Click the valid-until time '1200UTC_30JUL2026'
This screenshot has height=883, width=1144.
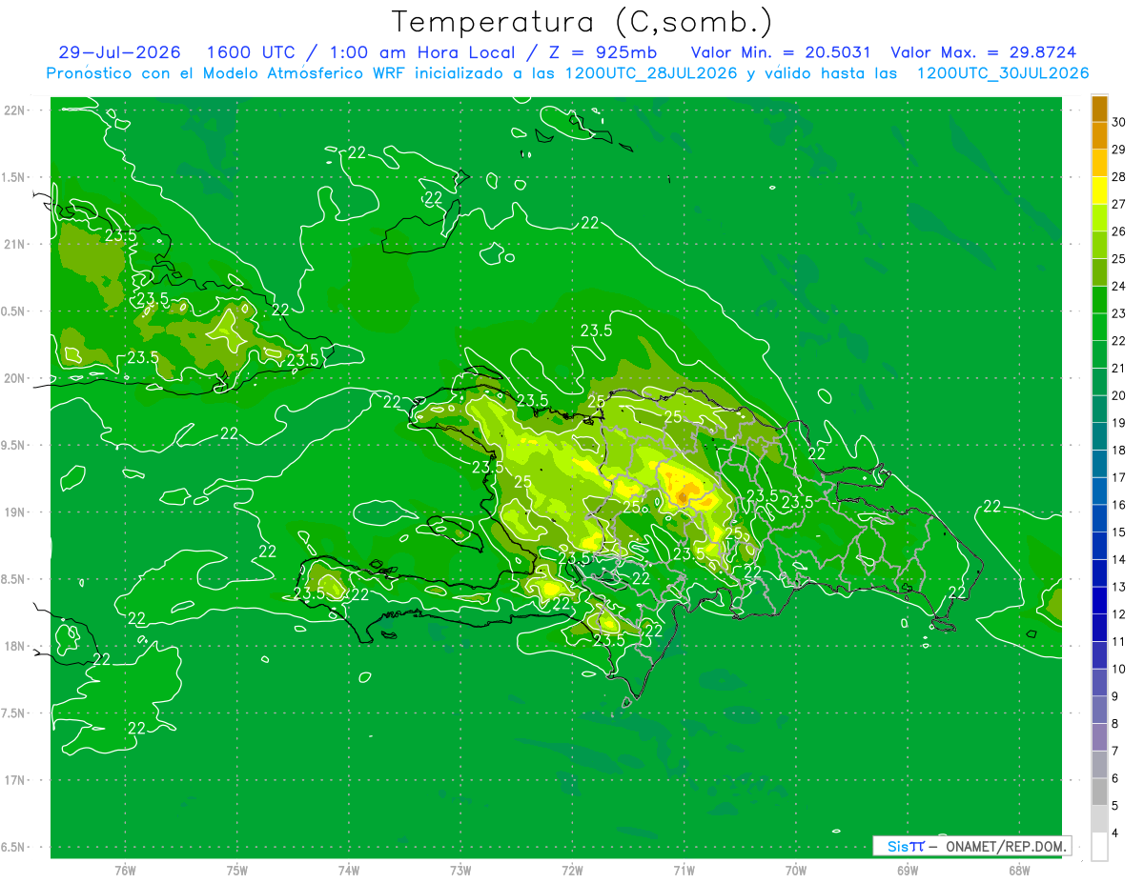(x=1003, y=73)
